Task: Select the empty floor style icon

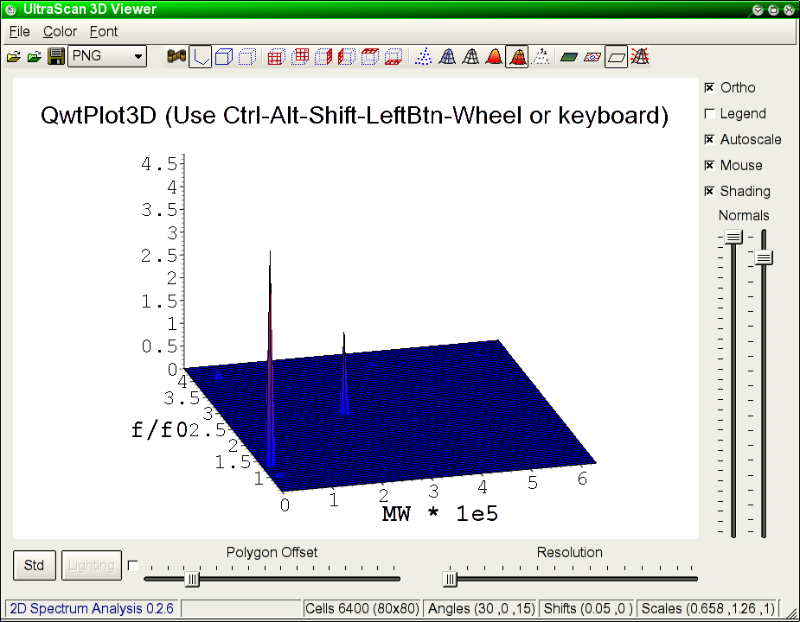Action: [x=616, y=57]
